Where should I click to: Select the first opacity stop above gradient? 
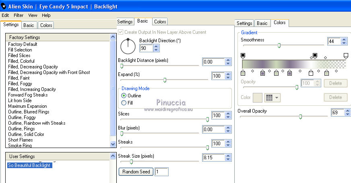[243, 56]
